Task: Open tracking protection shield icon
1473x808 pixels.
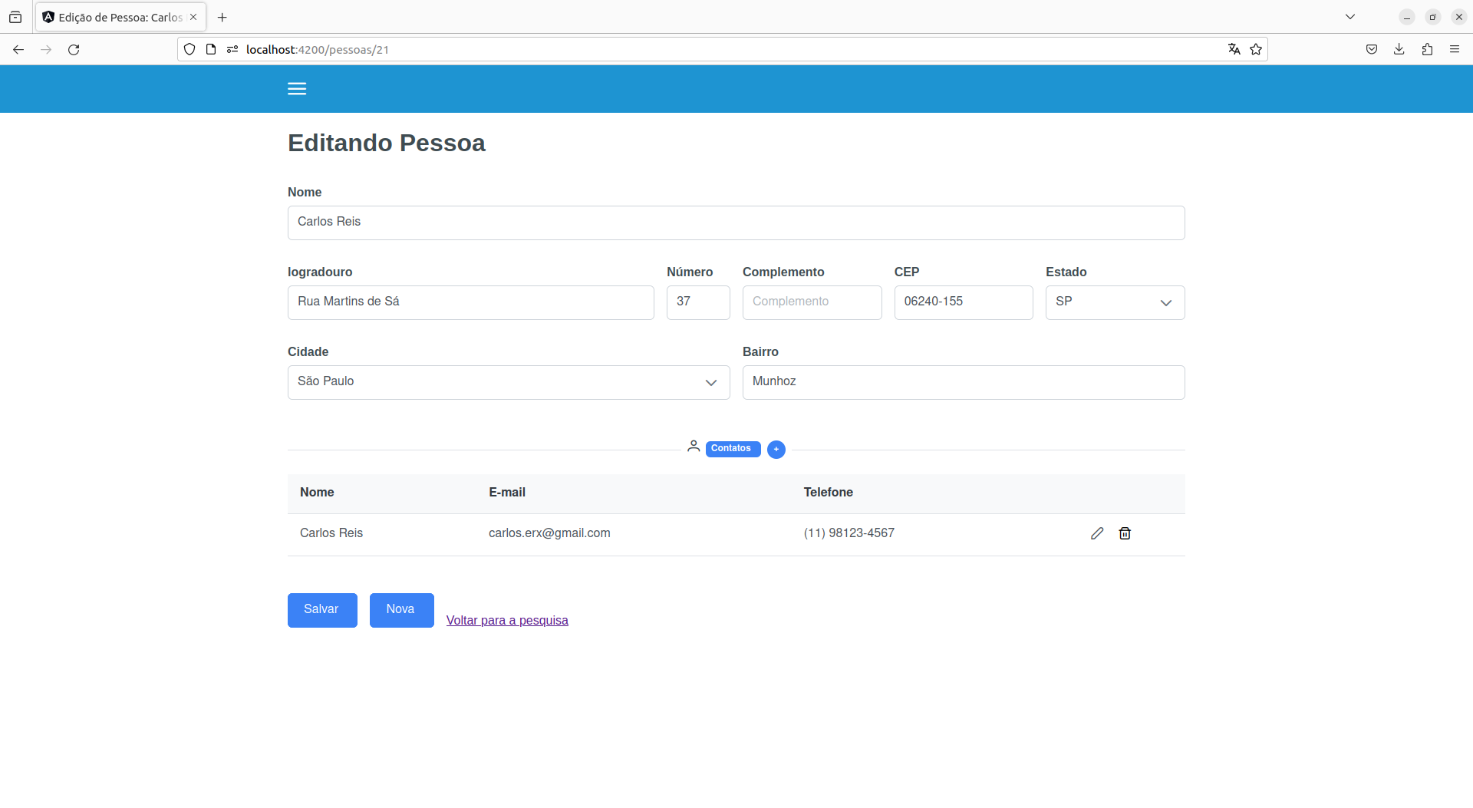Action: tap(189, 49)
